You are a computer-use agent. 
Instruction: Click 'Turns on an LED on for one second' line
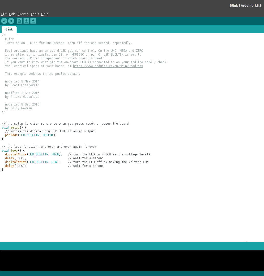[x=69, y=43]
